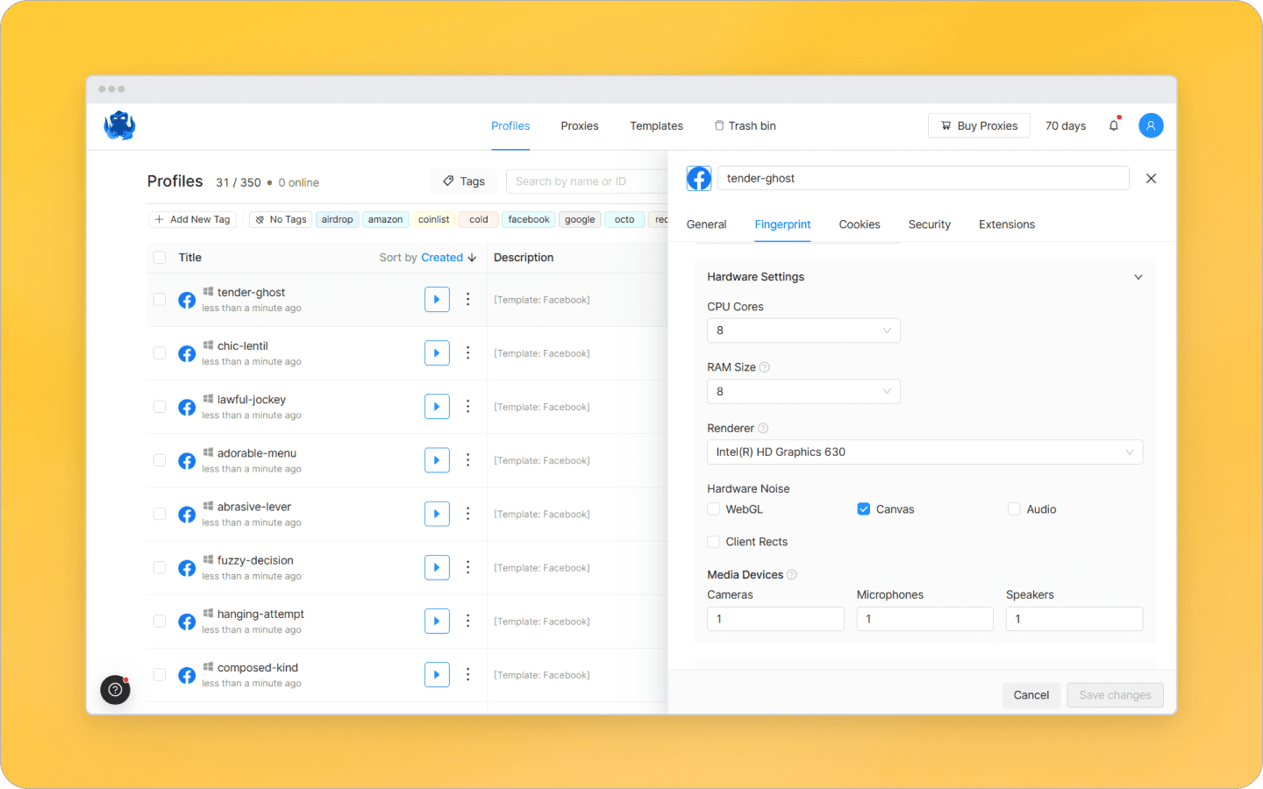Open Renderer dropdown
Screen dimensions: 1263x789
click(x=924, y=451)
